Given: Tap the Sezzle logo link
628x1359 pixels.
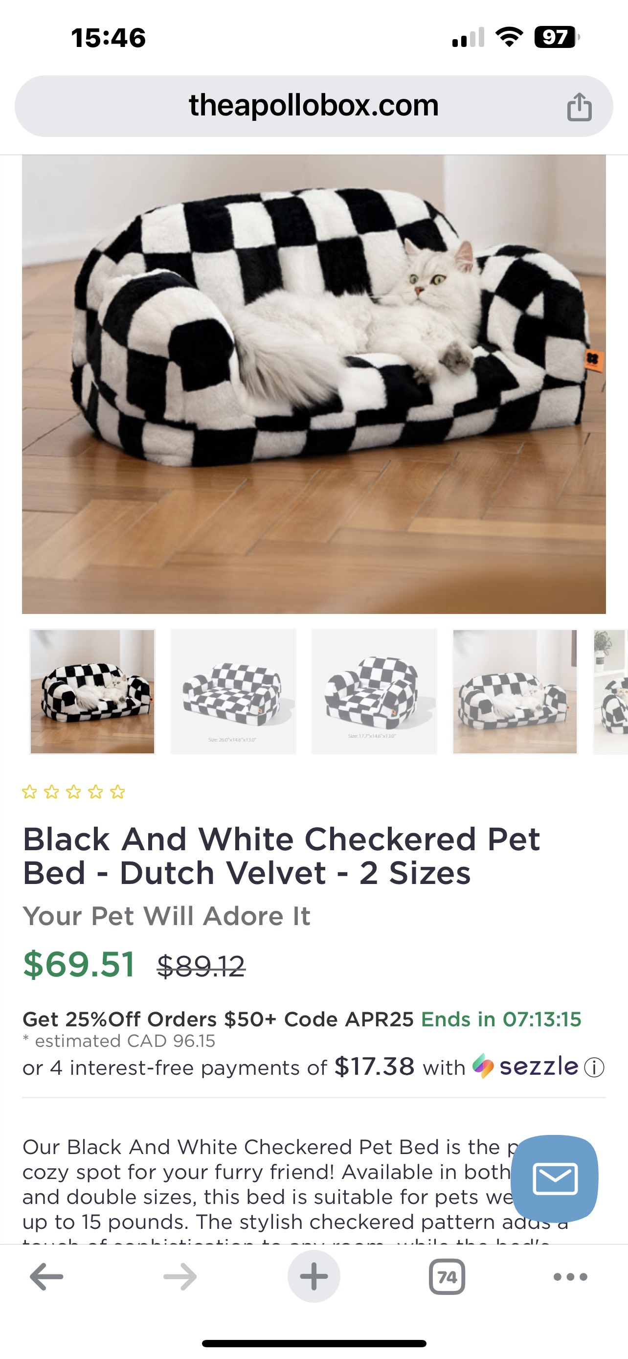Looking at the screenshot, I should (525, 1066).
